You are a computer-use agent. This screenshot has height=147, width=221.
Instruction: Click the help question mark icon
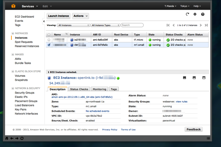(203, 14)
